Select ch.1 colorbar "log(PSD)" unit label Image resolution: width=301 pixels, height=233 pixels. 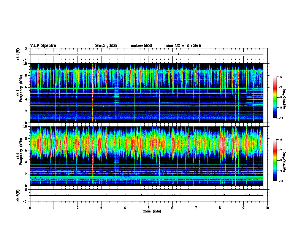coord(285,99)
